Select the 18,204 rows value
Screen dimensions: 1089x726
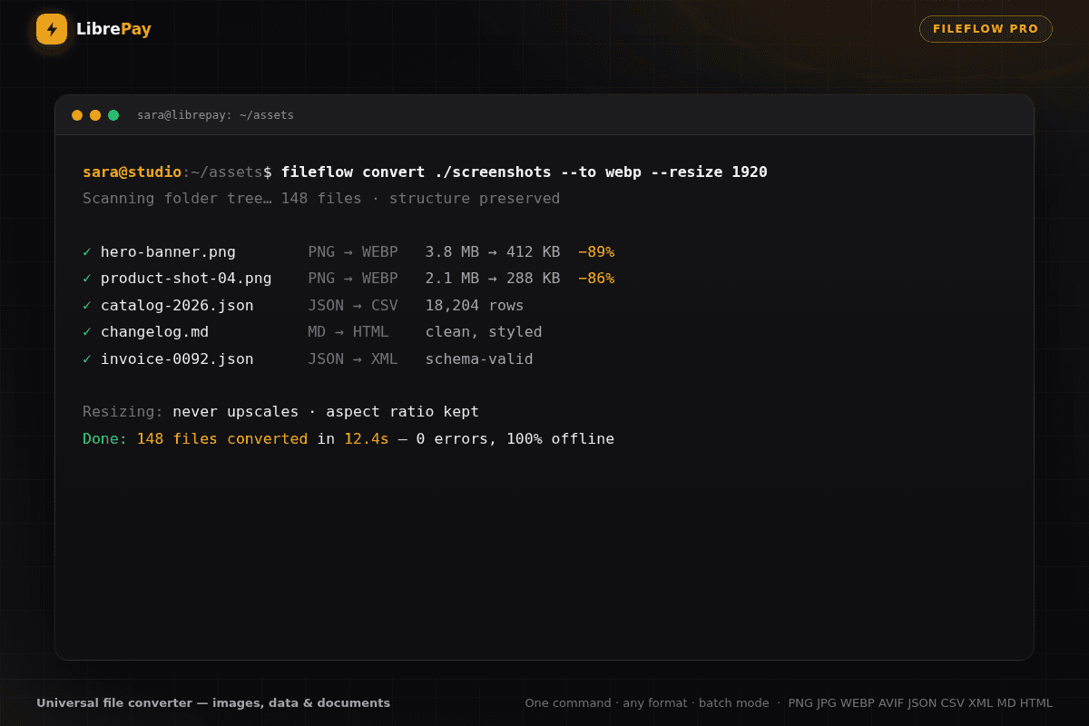[x=475, y=305]
